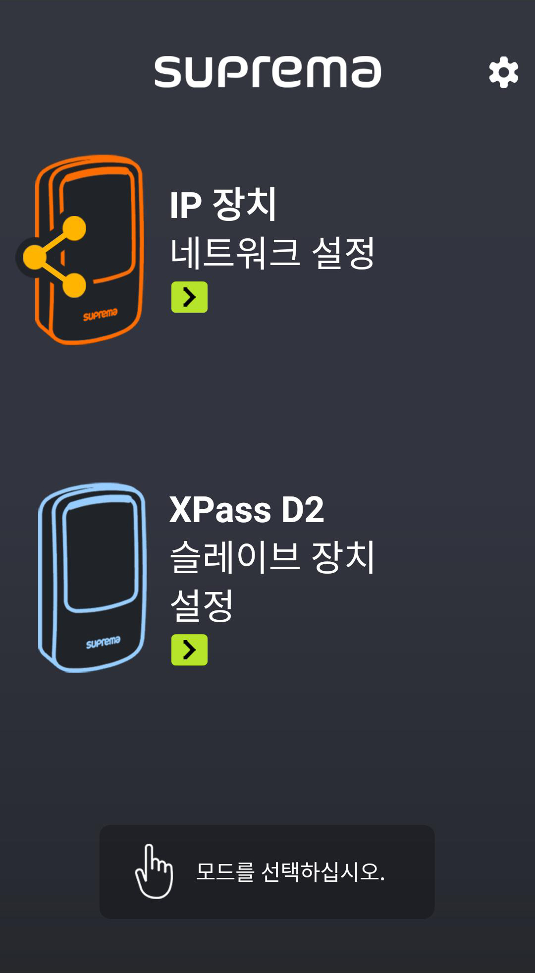Image resolution: width=535 pixels, height=973 pixels.
Task: Tap the screen area of blue device
Action: (x=101, y=556)
